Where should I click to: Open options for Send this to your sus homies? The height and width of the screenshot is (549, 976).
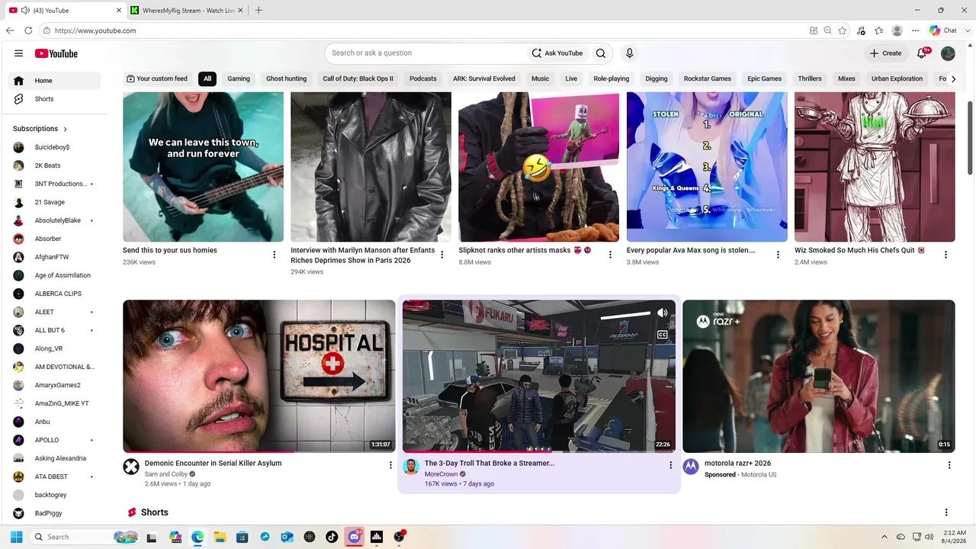tap(274, 255)
